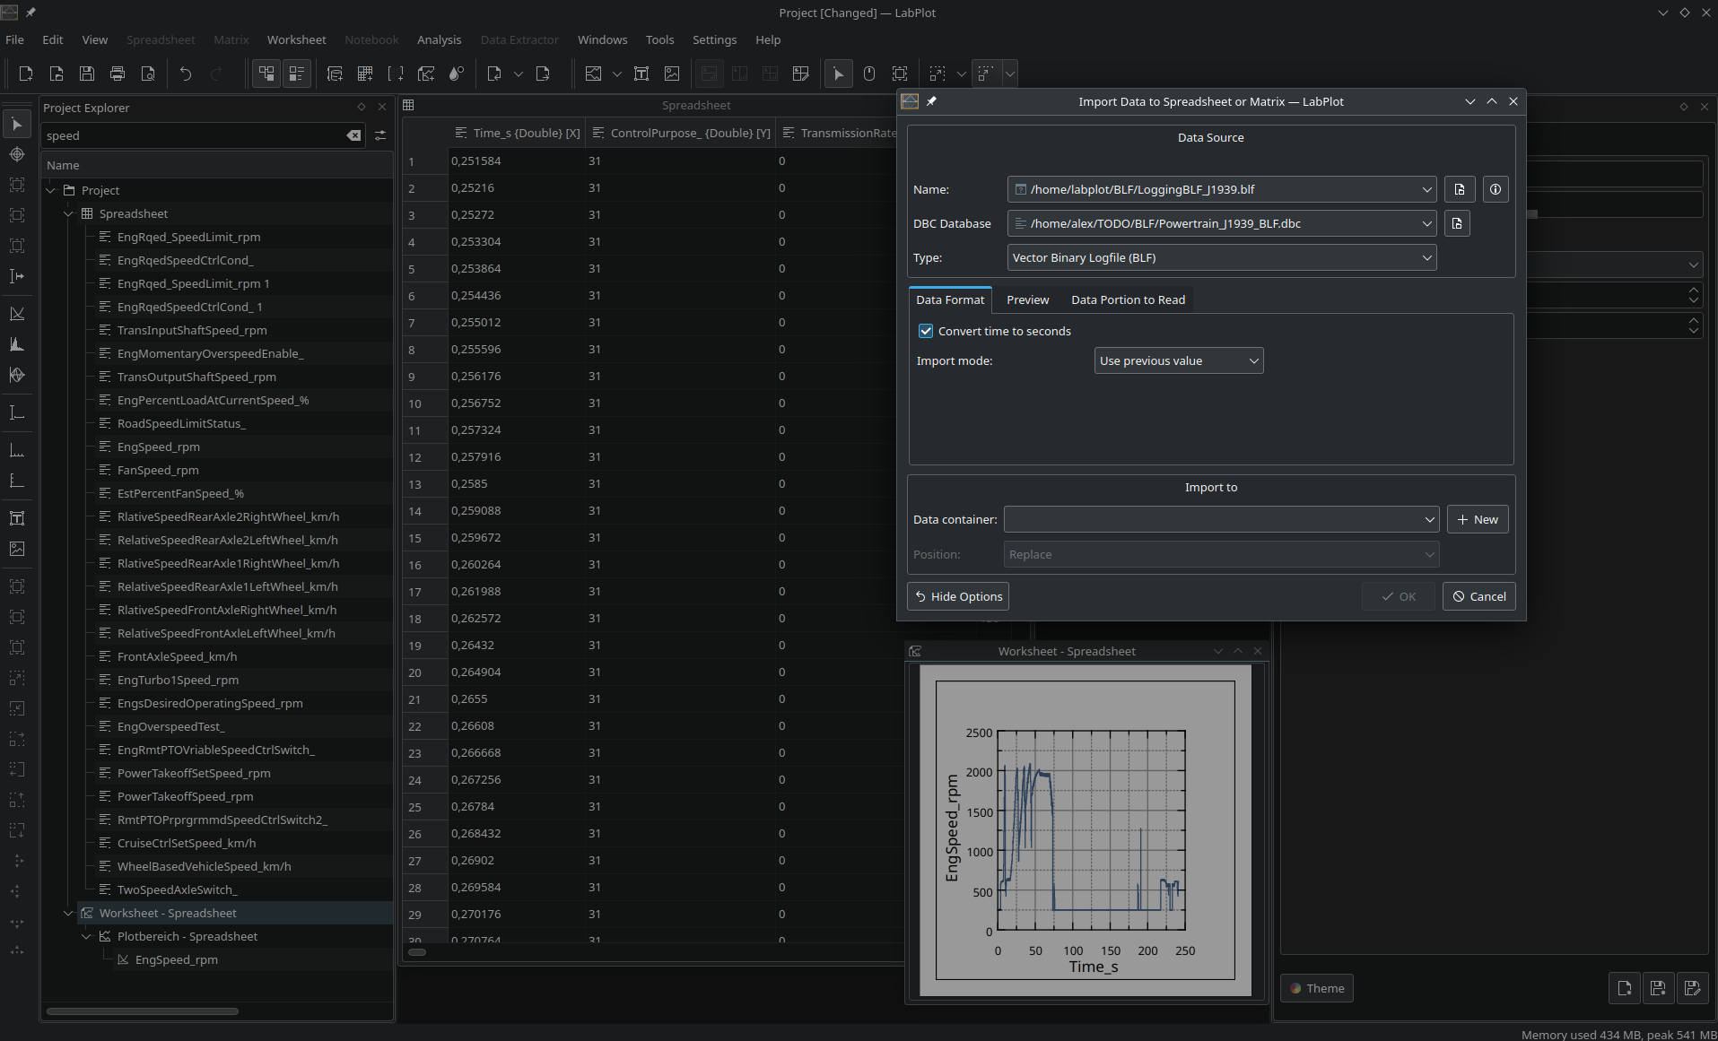This screenshot has height=1041, width=1718.
Task: Add a text label to the worksheet
Action: tap(641, 74)
